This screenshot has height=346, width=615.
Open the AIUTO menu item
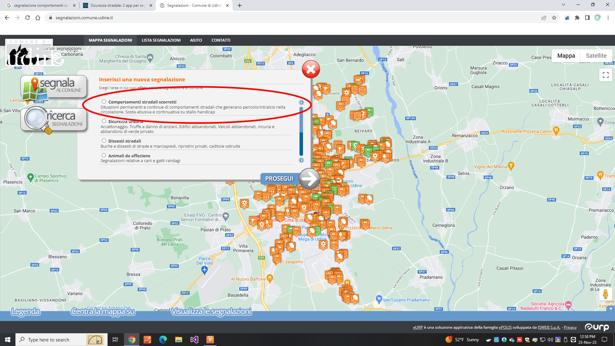coord(196,40)
